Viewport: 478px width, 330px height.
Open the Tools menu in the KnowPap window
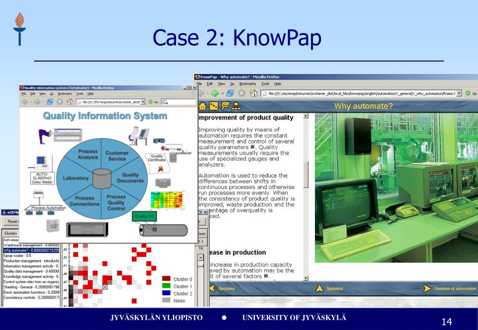[265, 83]
